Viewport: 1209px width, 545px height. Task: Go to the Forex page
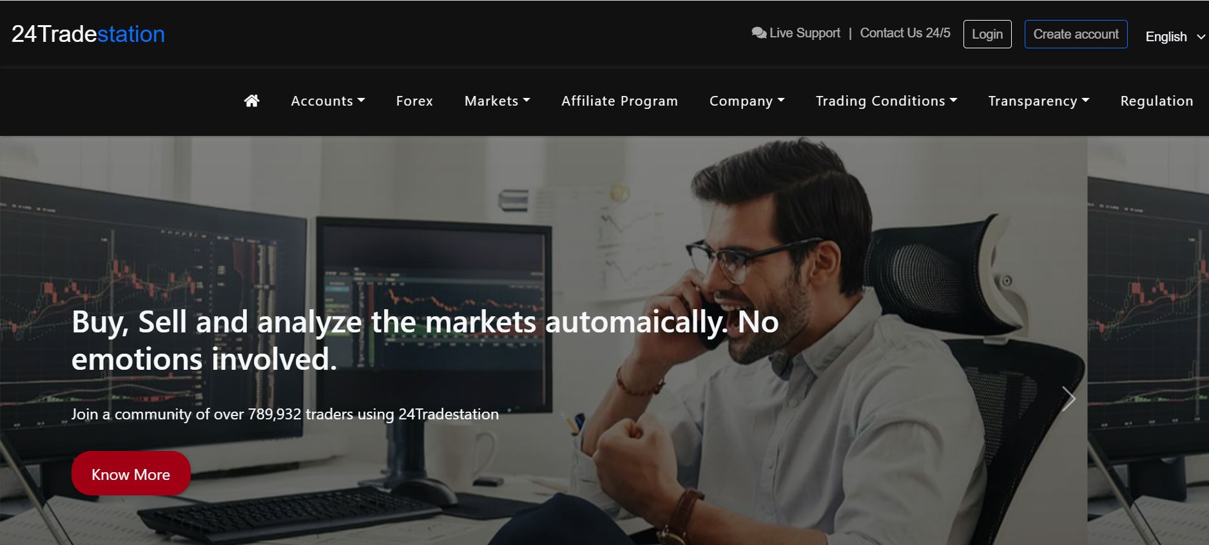coord(414,101)
